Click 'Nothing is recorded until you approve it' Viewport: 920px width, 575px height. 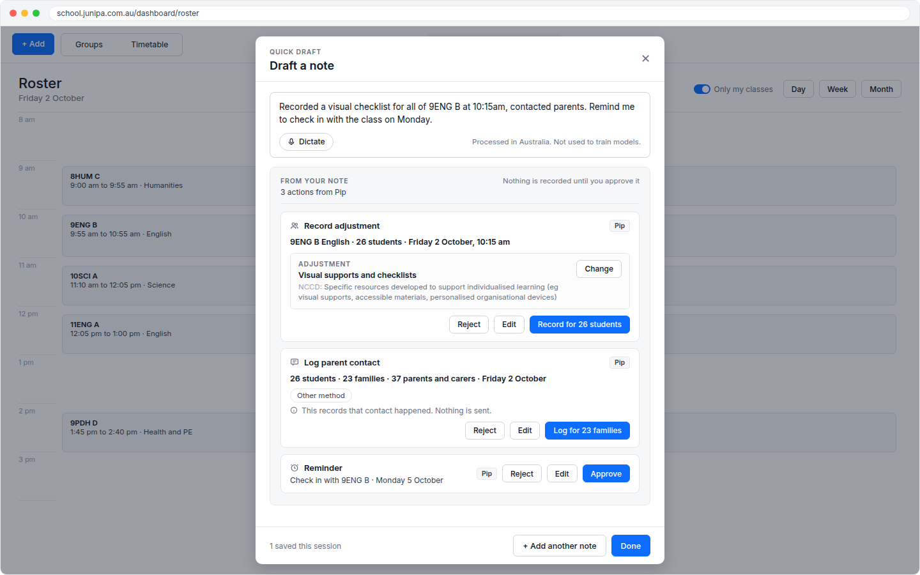571,181
